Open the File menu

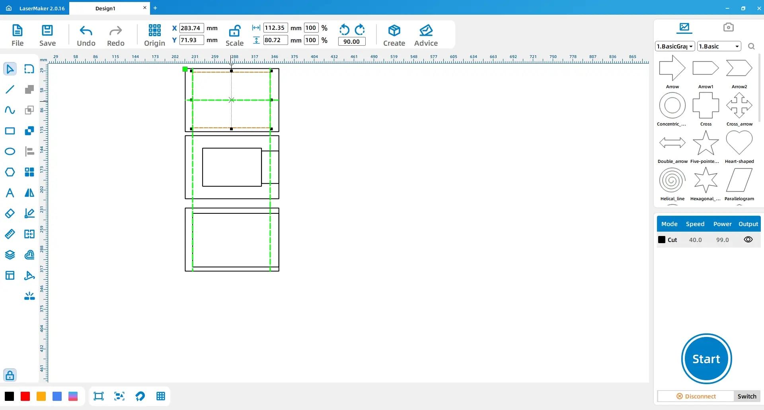[18, 35]
